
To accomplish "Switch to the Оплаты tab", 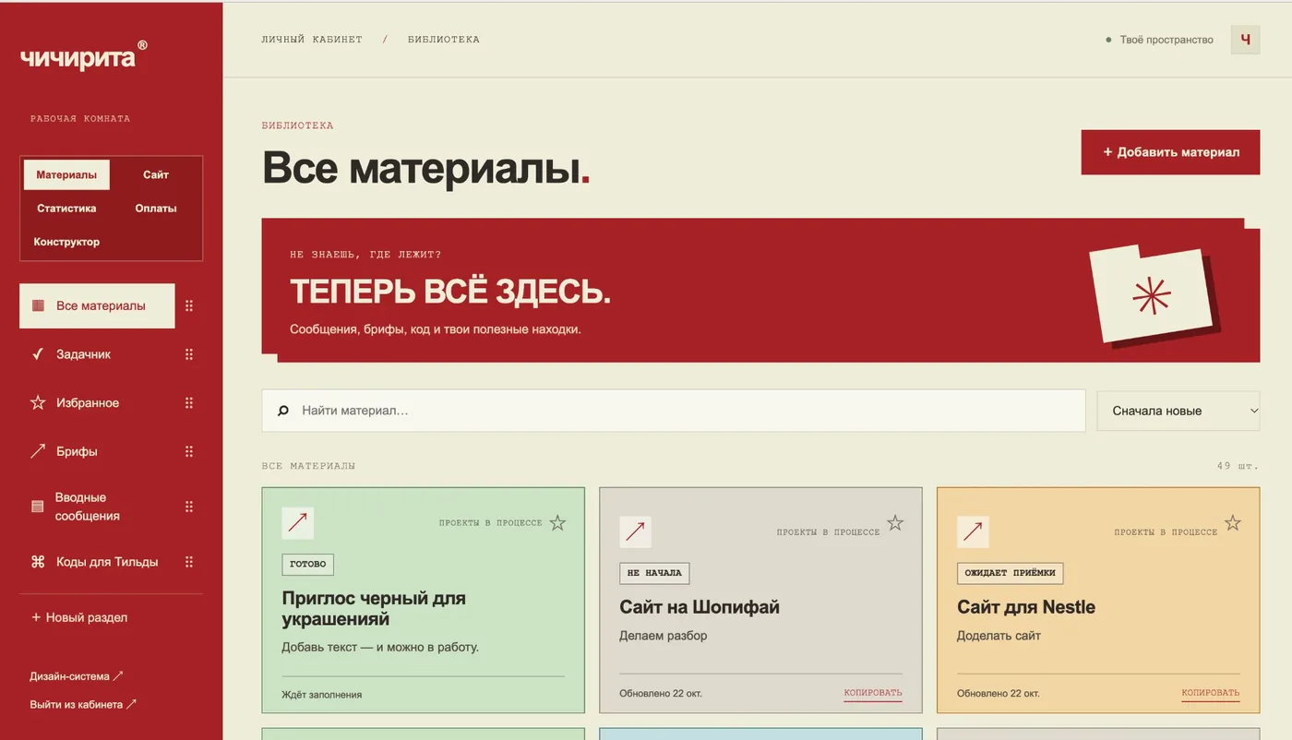I will click(x=156, y=209).
